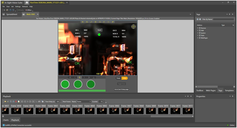This screenshot has width=237, height=128.
Task: Click the zoom out magnifier on image toolbar
Action: pos(87,22)
